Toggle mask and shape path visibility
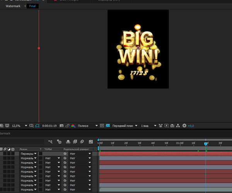This screenshot has height=193, width=232. (x=37, y=126)
